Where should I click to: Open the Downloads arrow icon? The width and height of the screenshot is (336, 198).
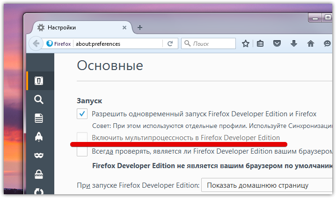(294, 43)
